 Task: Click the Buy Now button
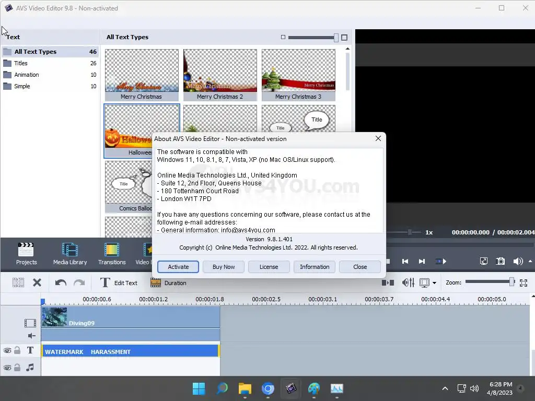[224, 267]
